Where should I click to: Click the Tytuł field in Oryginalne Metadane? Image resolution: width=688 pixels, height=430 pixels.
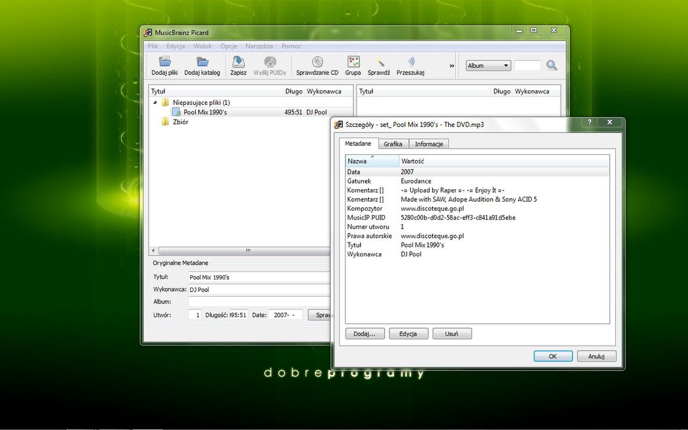coord(260,277)
